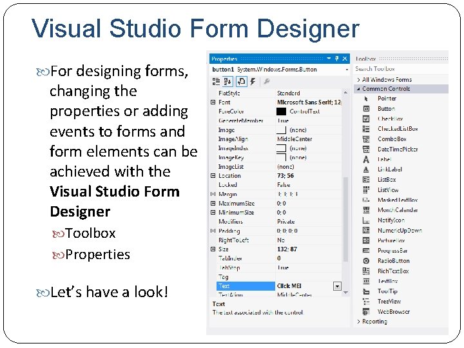Screen dimensions: 464x348
Task: Expand the Reporting group in Toolbox
Action: (358, 322)
